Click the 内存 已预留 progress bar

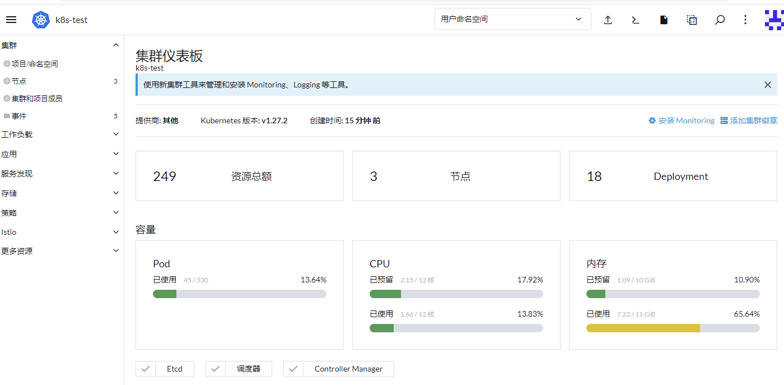coord(673,294)
